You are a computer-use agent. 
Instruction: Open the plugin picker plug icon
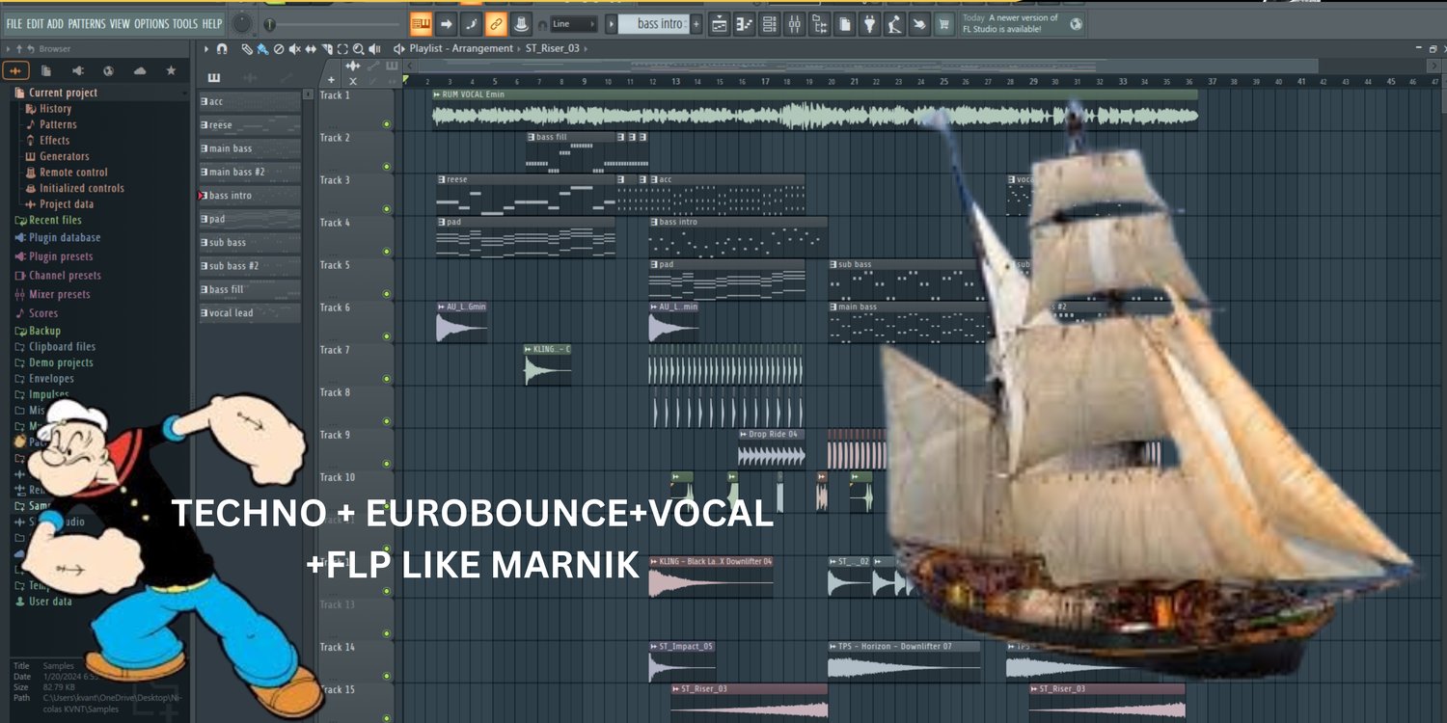pyautogui.click(x=869, y=24)
